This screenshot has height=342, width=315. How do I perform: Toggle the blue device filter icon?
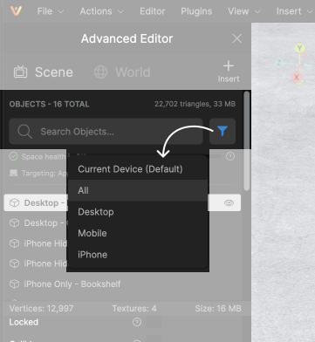[x=223, y=131]
